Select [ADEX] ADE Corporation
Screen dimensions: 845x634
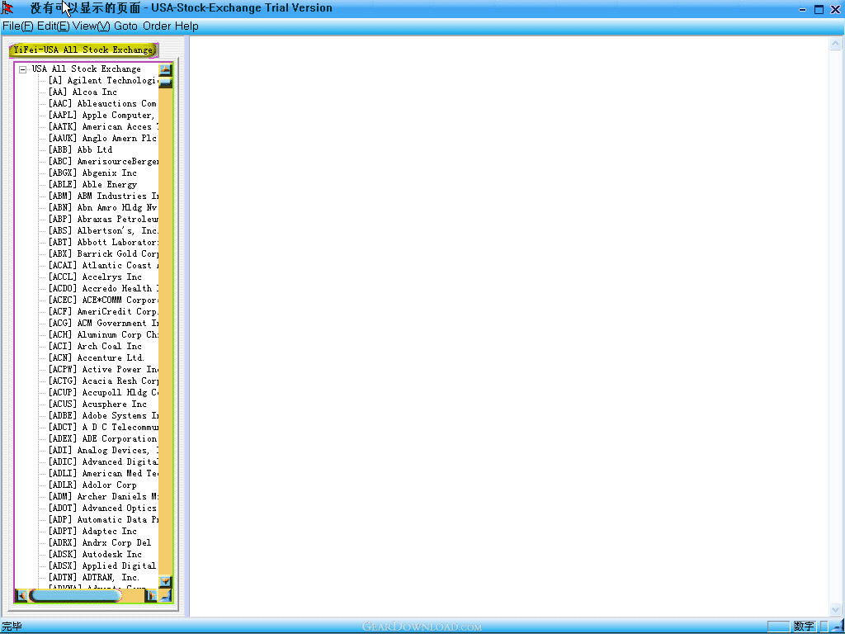coord(103,439)
